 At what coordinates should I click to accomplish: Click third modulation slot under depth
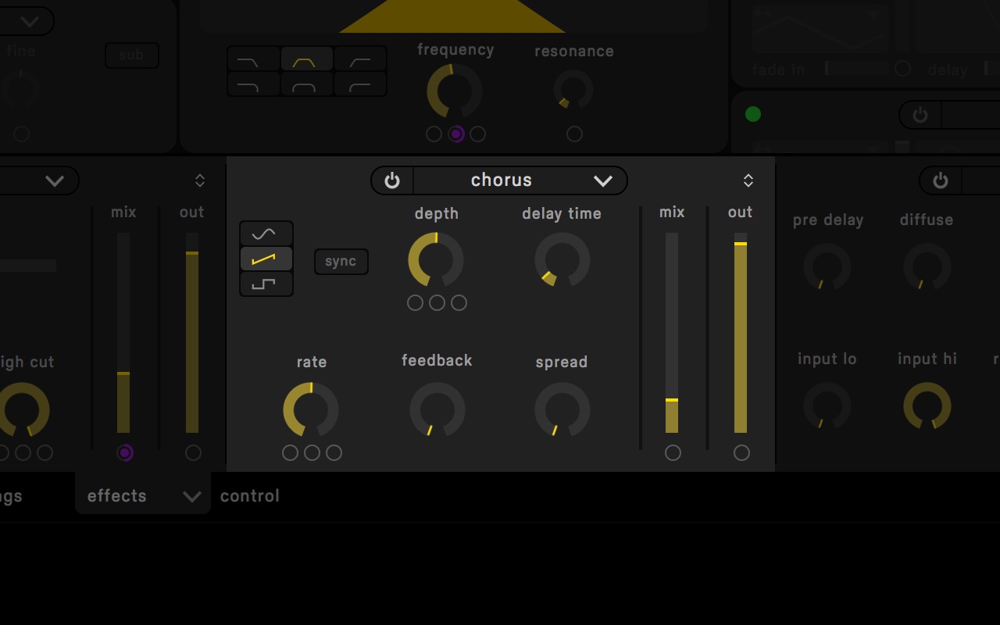pos(459,302)
